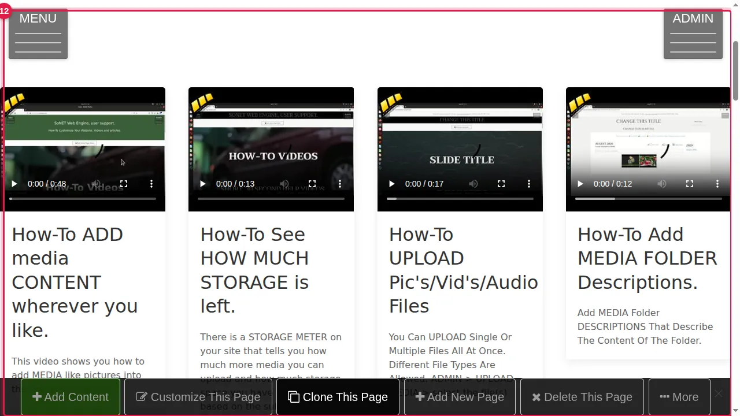Delete This Page
The height and width of the screenshot is (416, 740).
[x=582, y=397]
